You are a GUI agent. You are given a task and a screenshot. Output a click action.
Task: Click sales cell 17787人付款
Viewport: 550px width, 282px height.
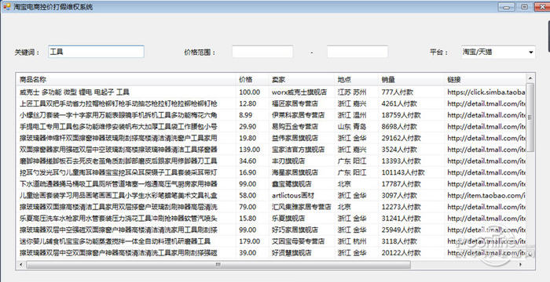[x=401, y=183]
